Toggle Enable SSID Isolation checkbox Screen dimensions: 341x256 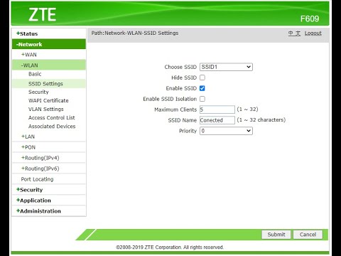coord(202,99)
